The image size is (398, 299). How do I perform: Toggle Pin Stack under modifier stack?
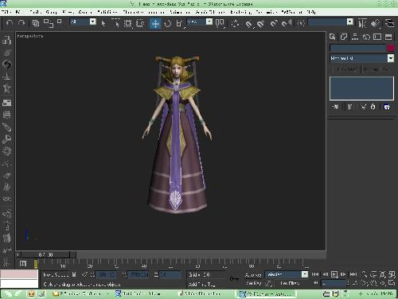coord(335,107)
